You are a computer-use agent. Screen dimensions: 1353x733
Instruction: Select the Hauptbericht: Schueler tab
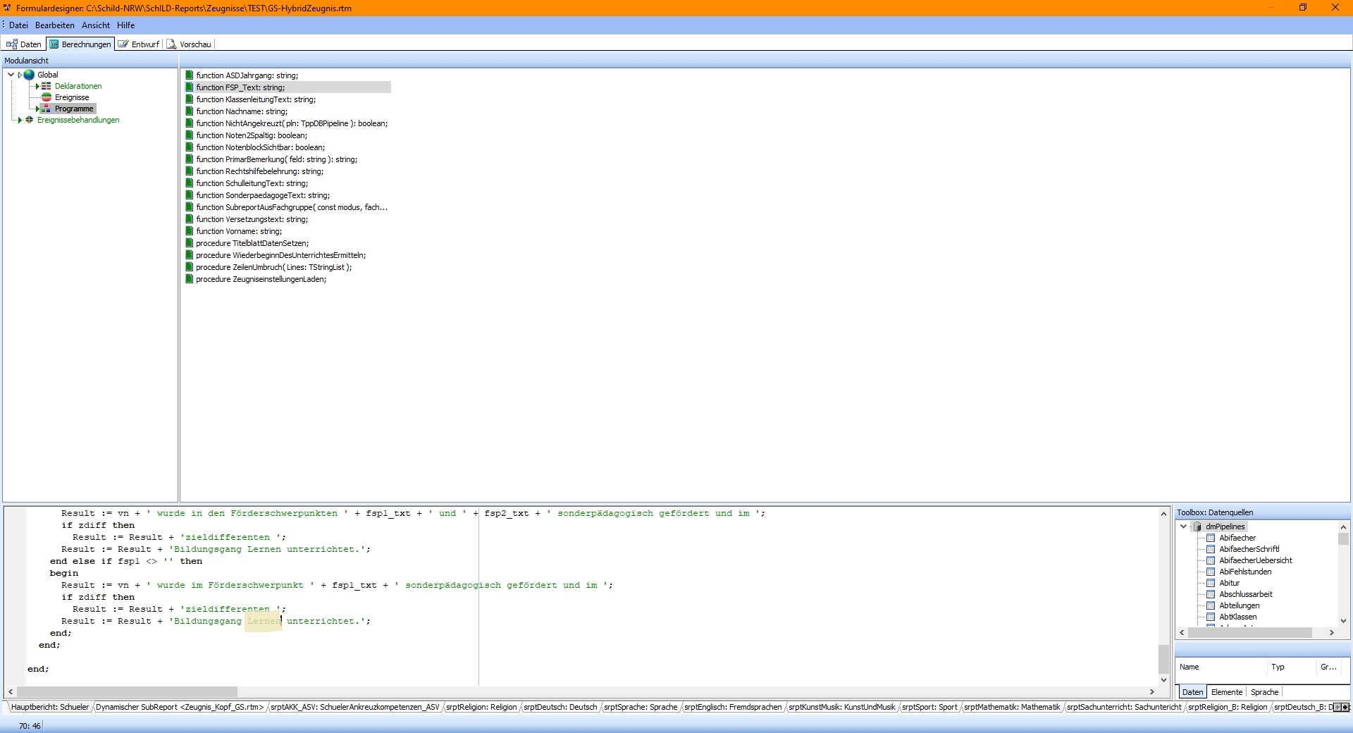coord(50,707)
